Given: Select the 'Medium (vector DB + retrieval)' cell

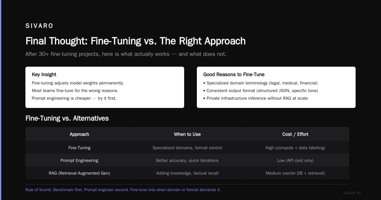Looking at the screenshot, I should [295, 173].
